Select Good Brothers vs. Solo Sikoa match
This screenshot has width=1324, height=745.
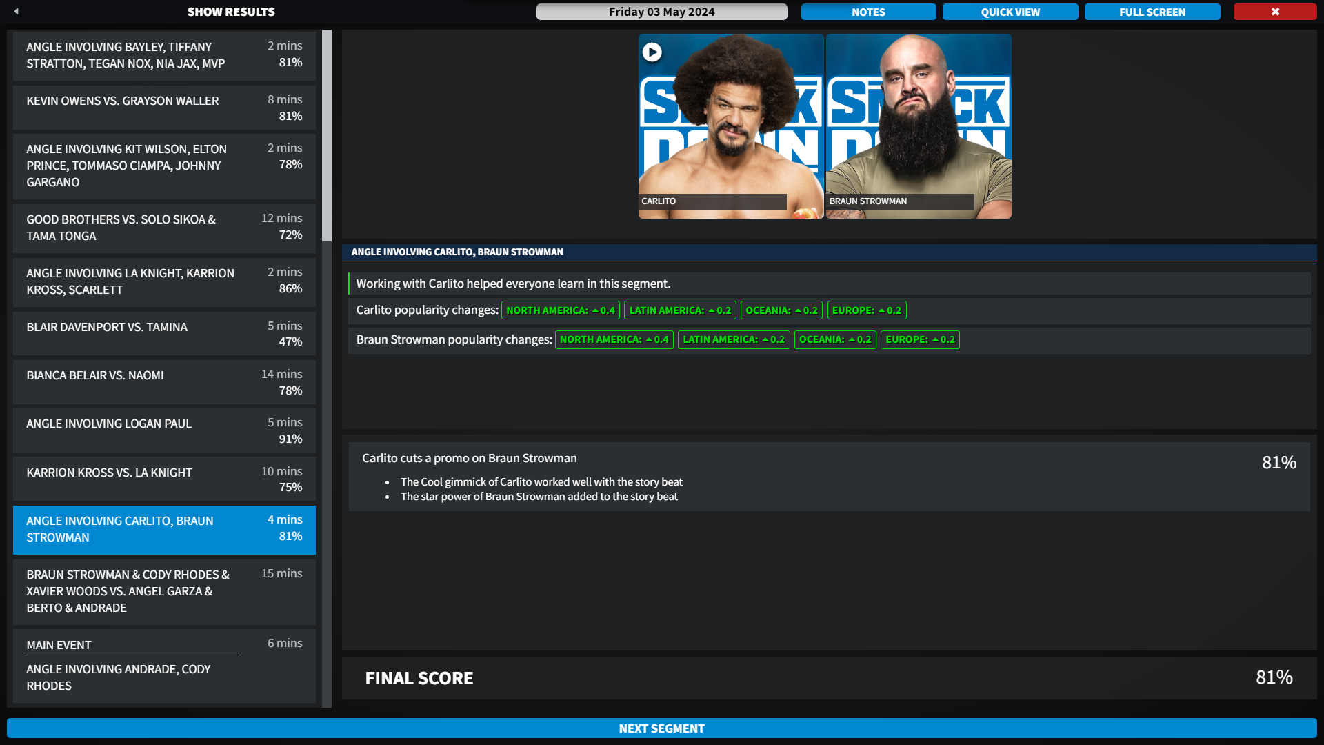[164, 228]
